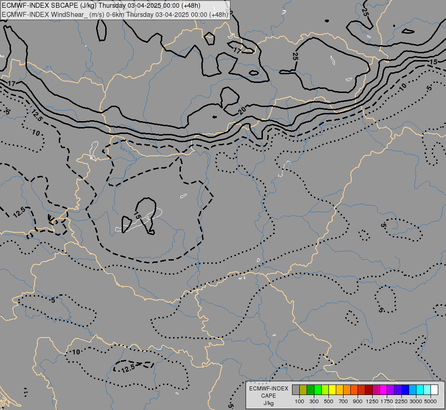Click the 300 legend value
The width and height of the screenshot is (446, 410).
coord(314,401)
